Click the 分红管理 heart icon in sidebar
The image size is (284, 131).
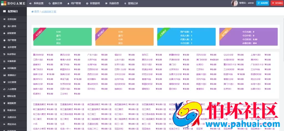pos(4,82)
